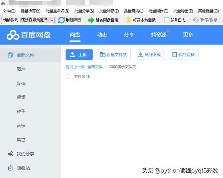Click the 任务日志 toolbar label
This screenshot has height=178, width=223.
point(178,20)
